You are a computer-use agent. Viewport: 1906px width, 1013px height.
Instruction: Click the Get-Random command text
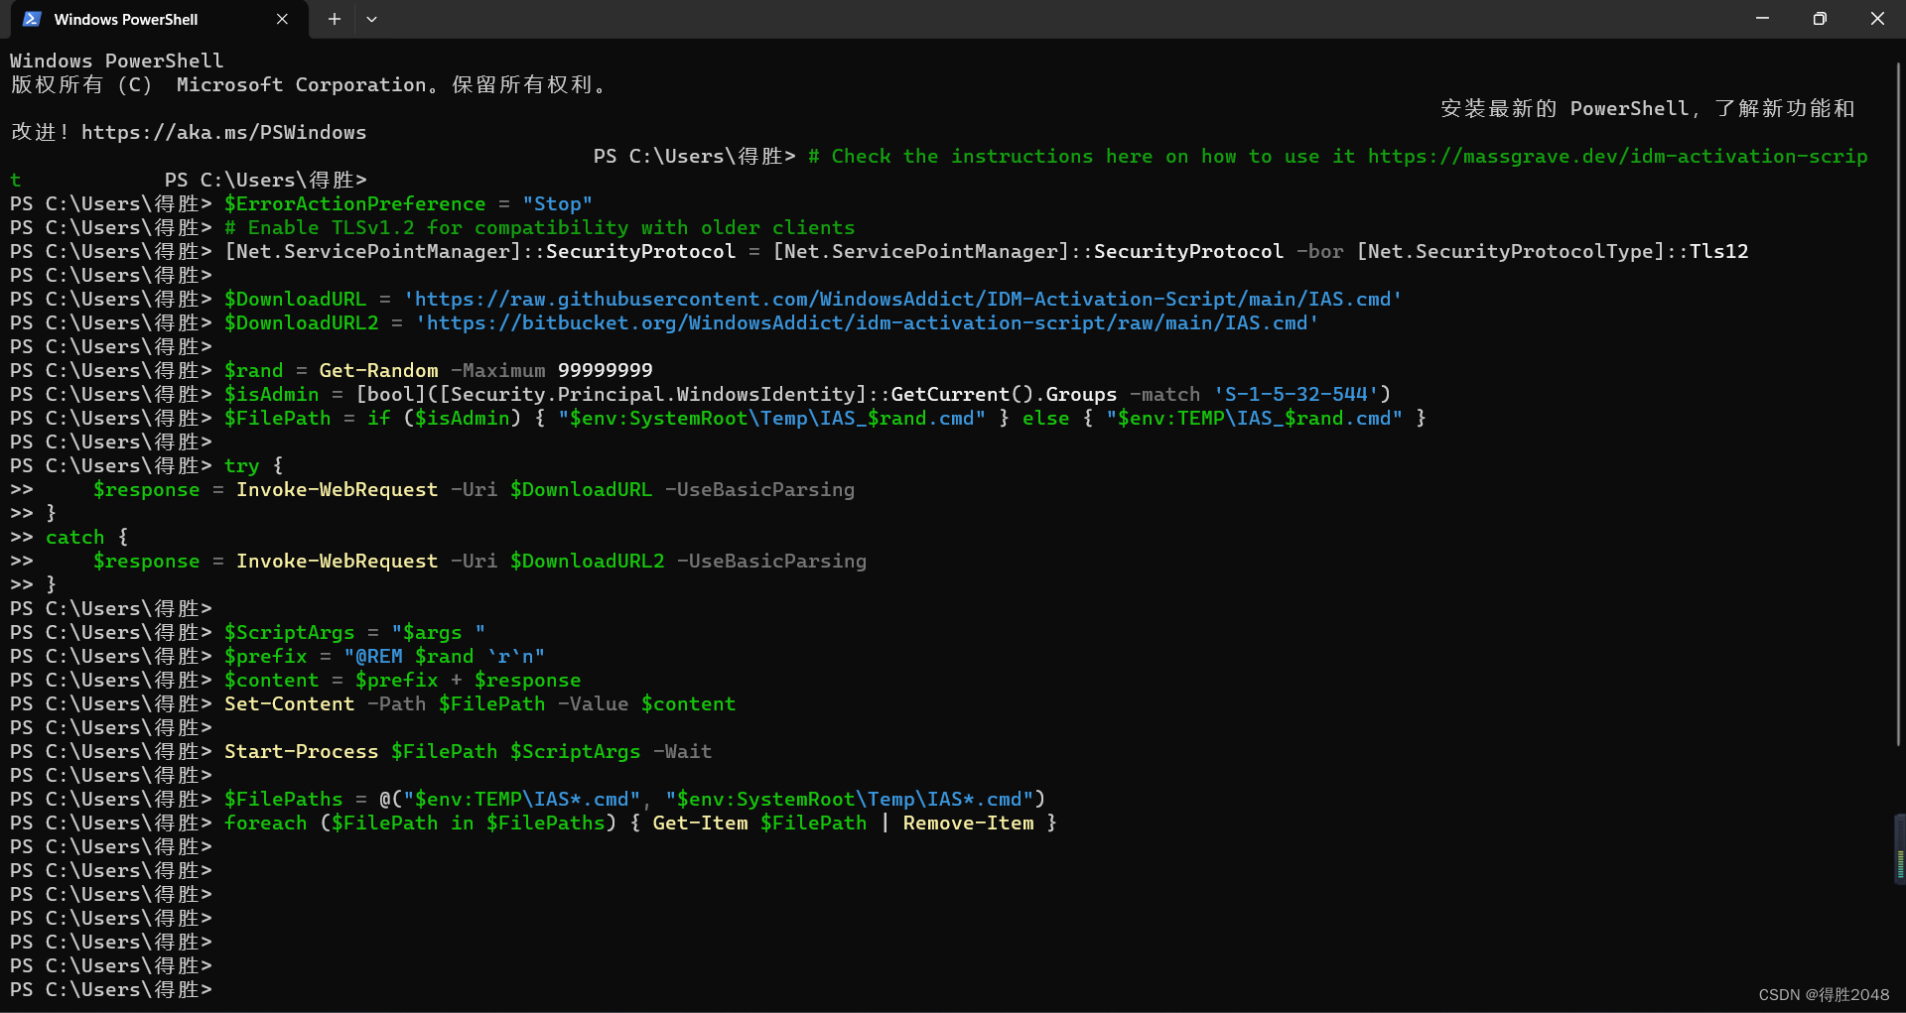[378, 370]
